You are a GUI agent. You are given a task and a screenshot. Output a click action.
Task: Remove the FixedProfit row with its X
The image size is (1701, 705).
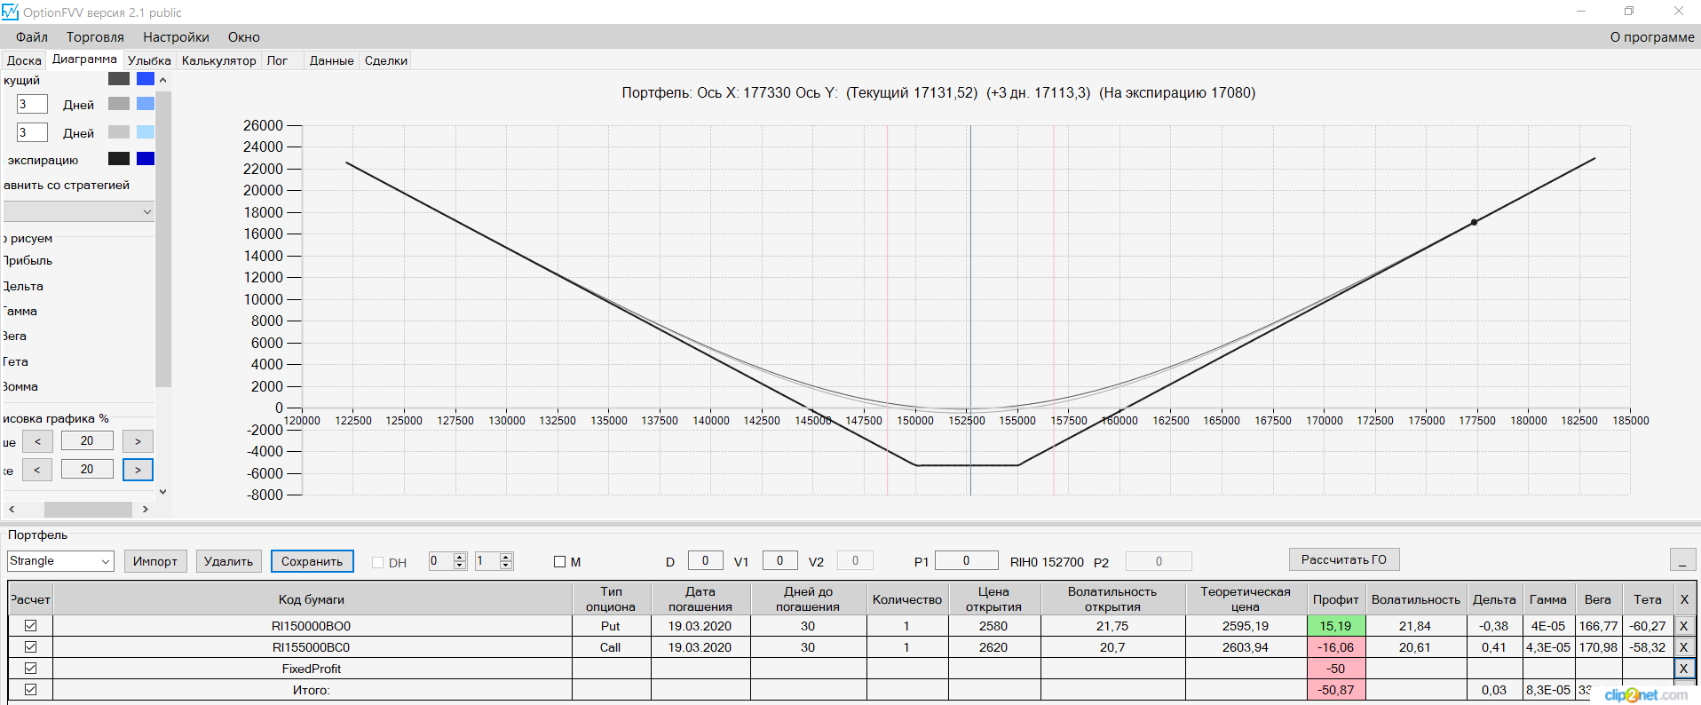1683,669
